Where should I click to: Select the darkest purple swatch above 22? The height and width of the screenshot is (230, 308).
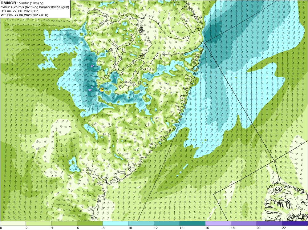295,224
